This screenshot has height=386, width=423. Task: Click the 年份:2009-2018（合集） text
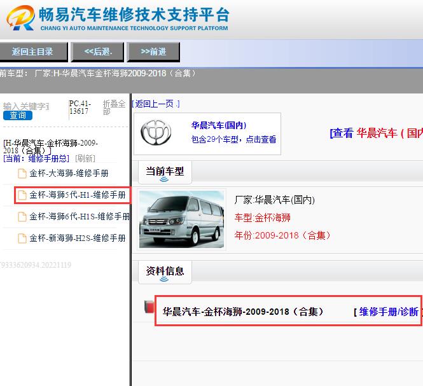282,235
